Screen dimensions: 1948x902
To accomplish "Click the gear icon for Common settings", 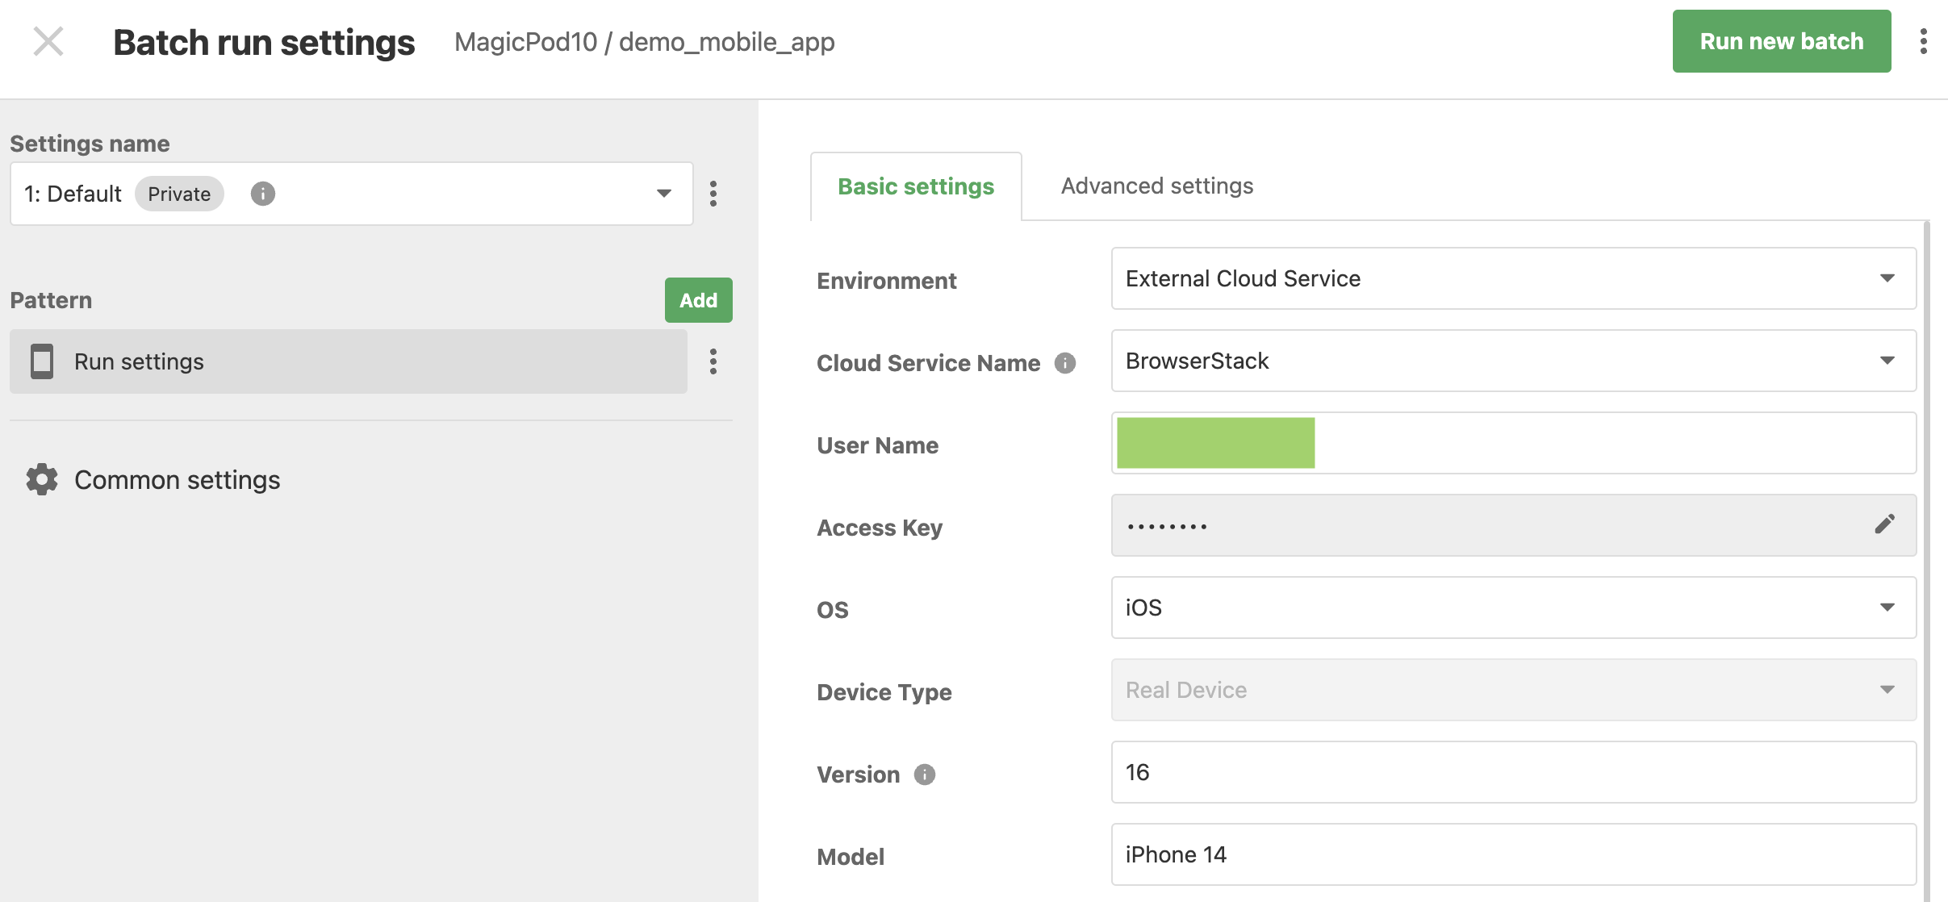I will [42, 479].
